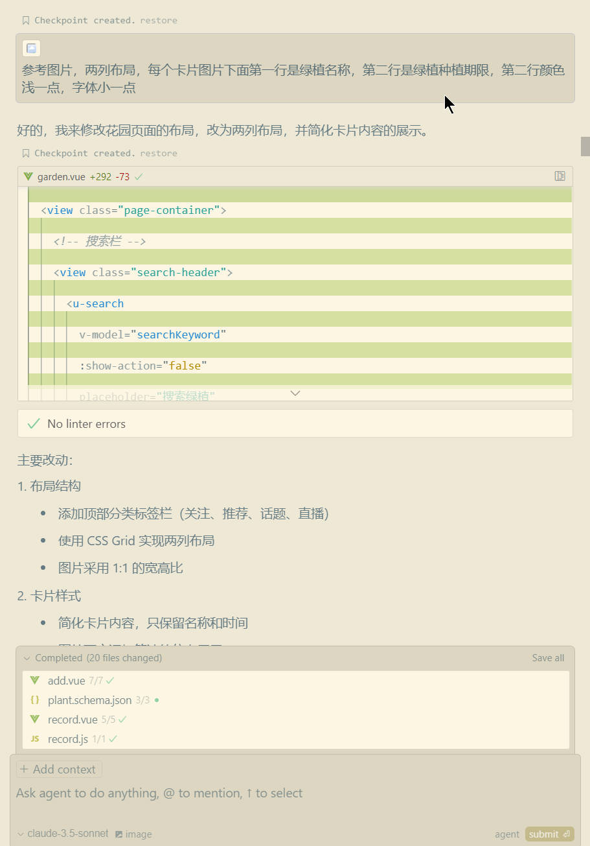Click restore on the second checkpoint
This screenshot has height=846, width=590.
(159, 153)
